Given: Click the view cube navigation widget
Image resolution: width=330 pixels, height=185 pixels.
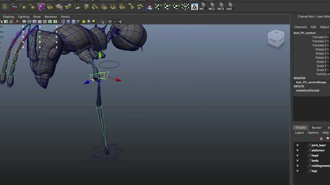Looking at the screenshot, I should click(x=276, y=39).
